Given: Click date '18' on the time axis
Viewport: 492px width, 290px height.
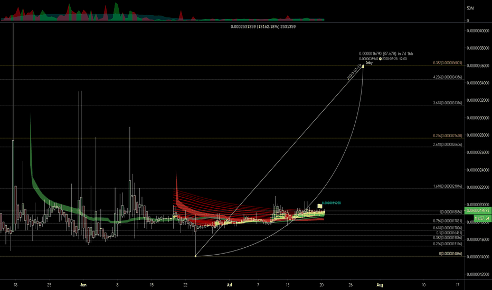Looking at the screenshot, I should [15, 285].
